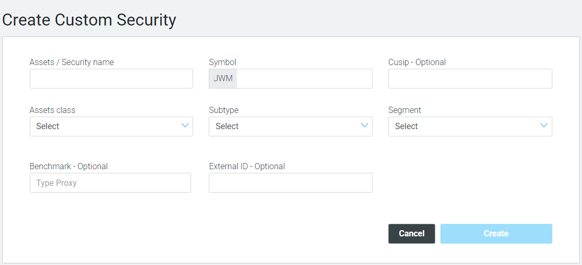The width and height of the screenshot is (582, 265).
Task: Focus the Symbol text field
Action: coord(305,79)
